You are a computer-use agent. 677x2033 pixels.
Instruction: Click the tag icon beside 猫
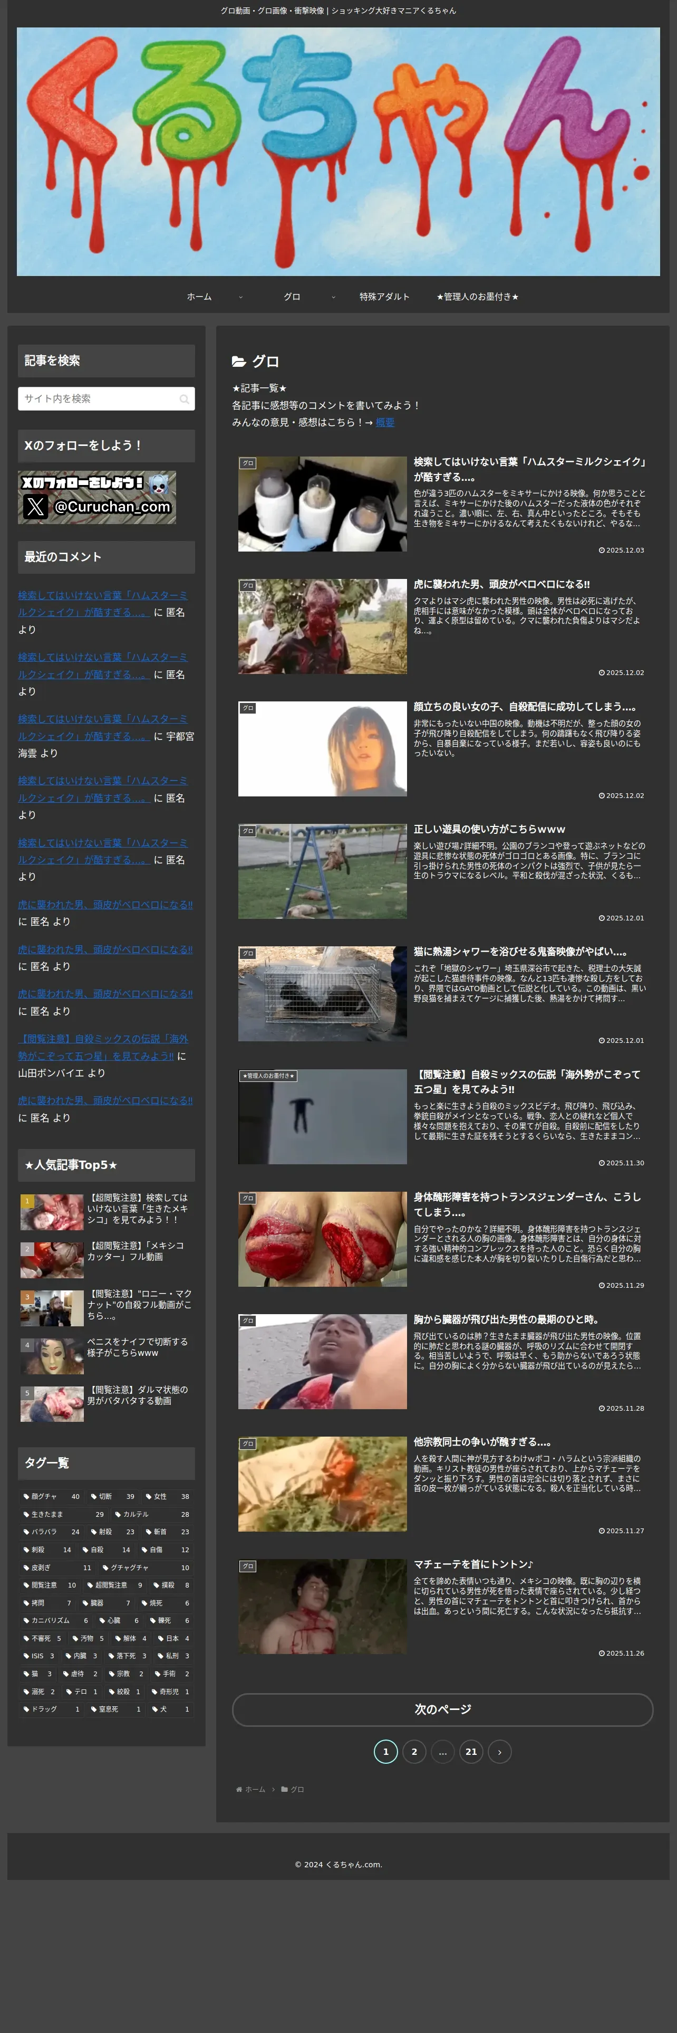27,1674
